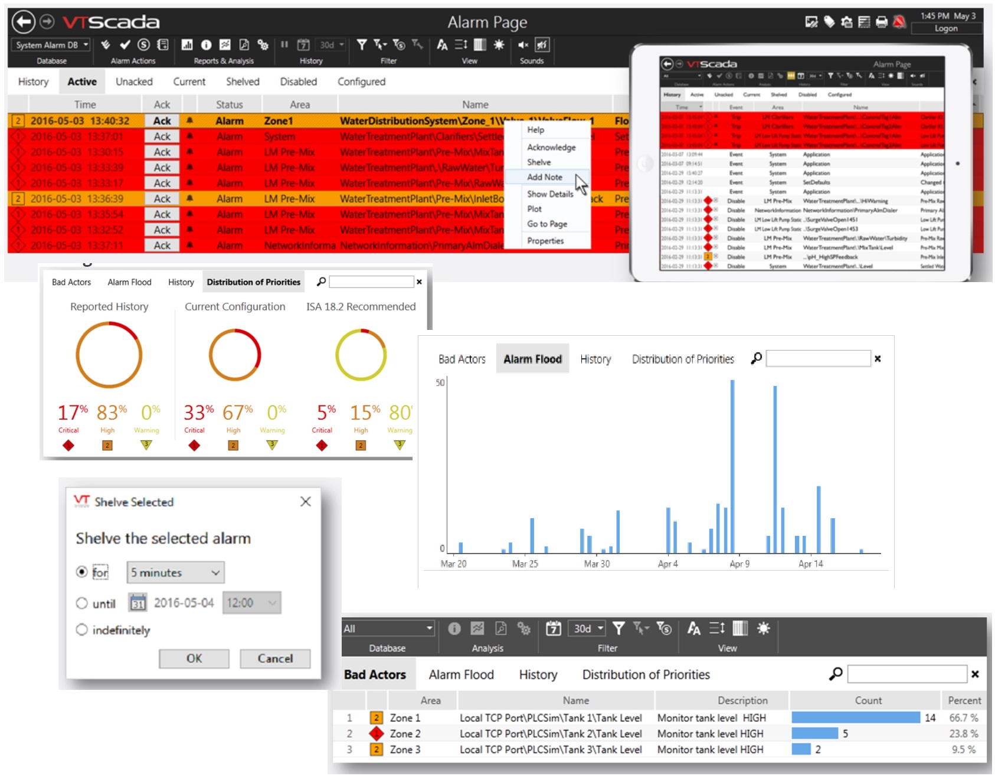Close the Shelve Selected dialog
The height and width of the screenshot is (779, 995).
point(305,502)
